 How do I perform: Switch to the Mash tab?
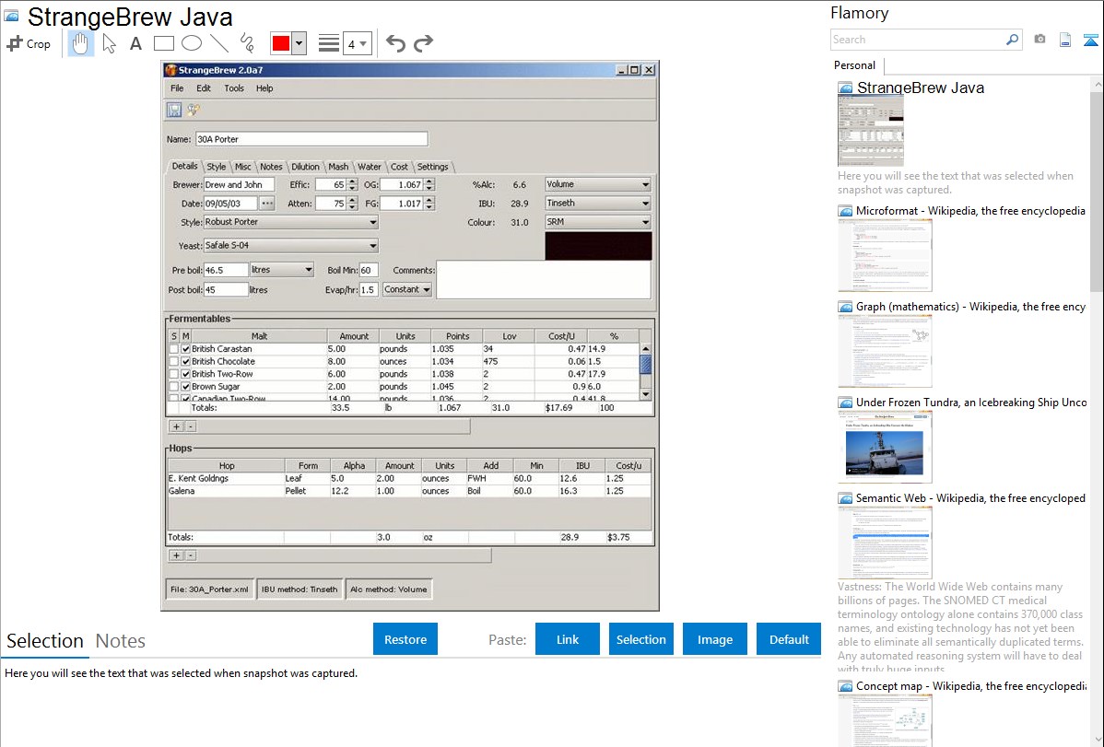click(338, 167)
